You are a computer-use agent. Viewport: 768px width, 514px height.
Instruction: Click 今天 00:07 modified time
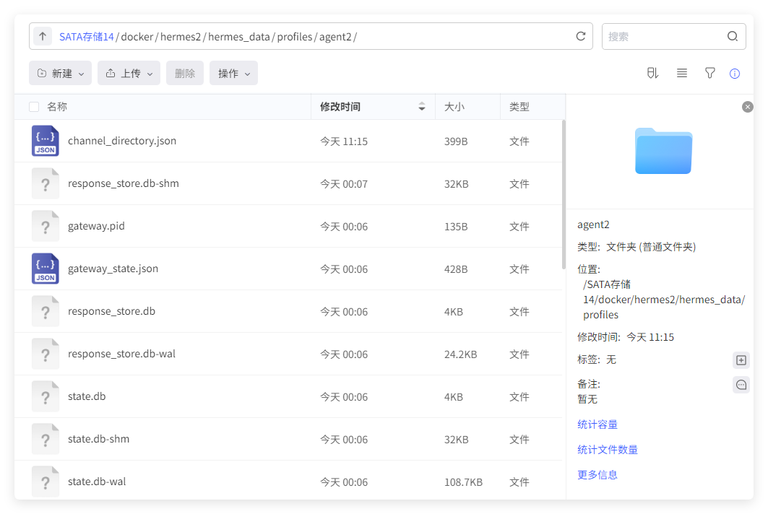point(344,184)
